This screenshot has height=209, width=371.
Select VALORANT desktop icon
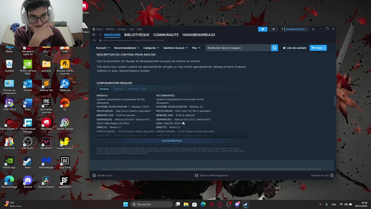46,143
